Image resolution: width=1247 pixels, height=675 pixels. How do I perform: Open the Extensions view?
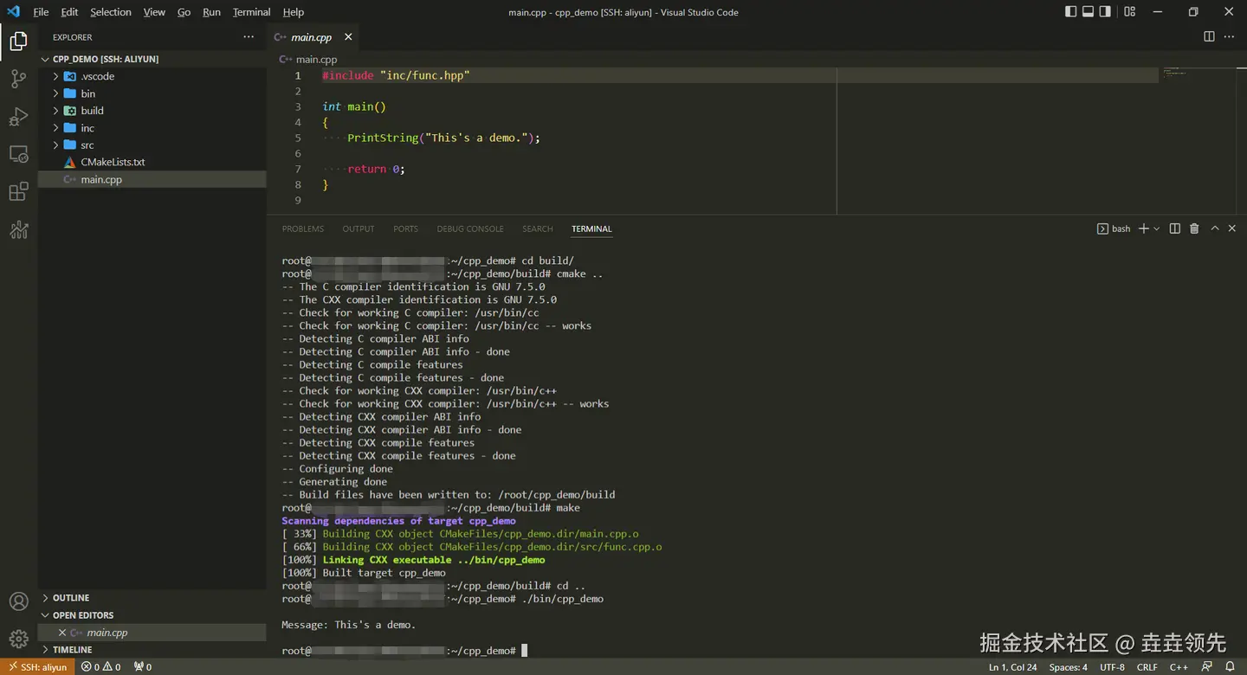[x=18, y=192]
